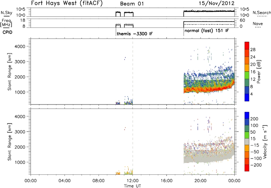Click the 'N.Search' legend label
This screenshot has width=271, height=188.
click(262, 13)
